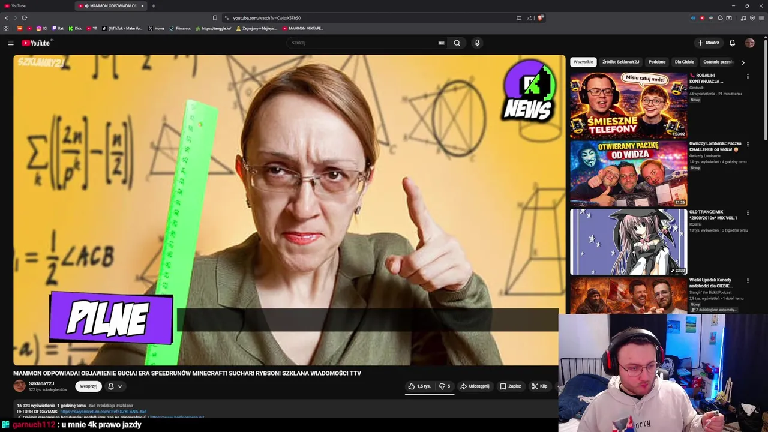Select the Wszystkie filter chip
This screenshot has height=432, width=768.
click(x=583, y=62)
